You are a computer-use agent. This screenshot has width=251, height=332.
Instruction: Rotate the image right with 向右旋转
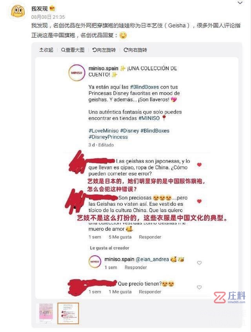(x=135, y=50)
